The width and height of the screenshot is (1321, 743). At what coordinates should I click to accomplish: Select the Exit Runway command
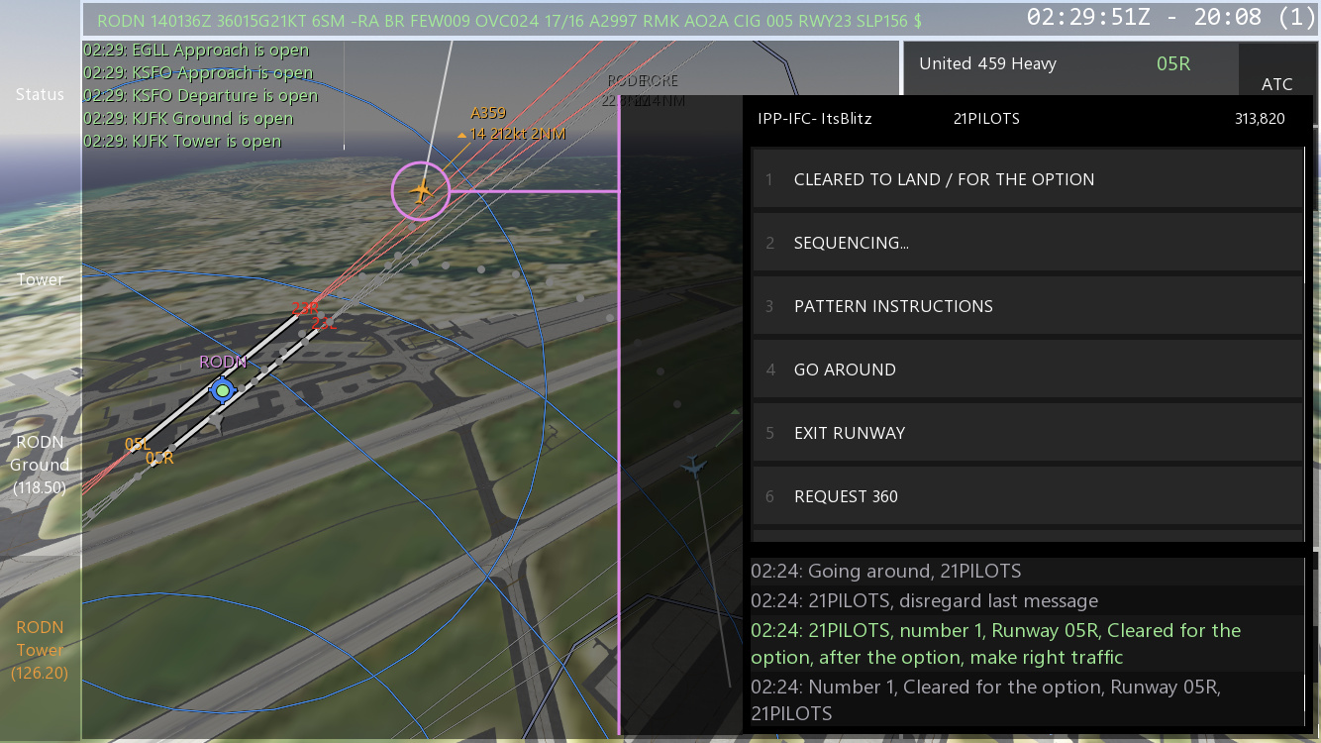(x=1027, y=433)
